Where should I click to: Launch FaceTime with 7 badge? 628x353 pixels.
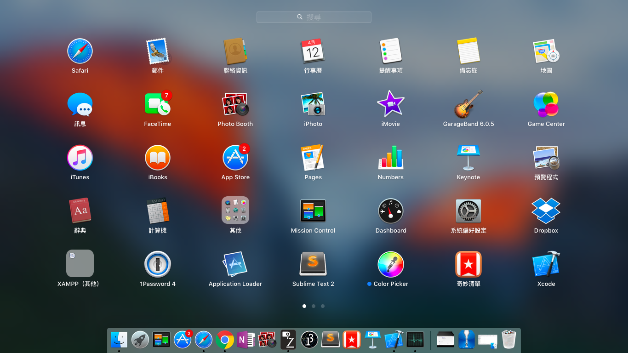(x=158, y=104)
